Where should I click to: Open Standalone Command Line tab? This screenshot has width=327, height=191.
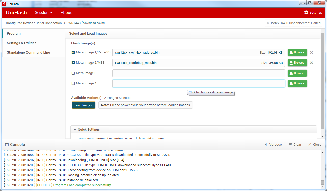(x=34, y=52)
